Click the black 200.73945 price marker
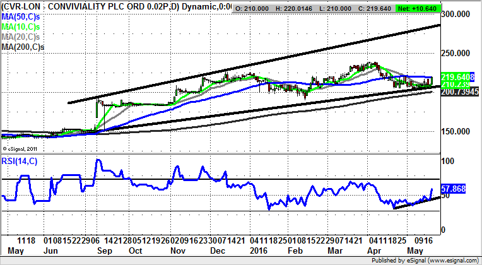The height and width of the screenshot is (265, 482). tap(457, 92)
